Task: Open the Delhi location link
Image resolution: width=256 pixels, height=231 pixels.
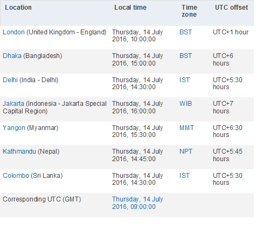Action: (x=10, y=80)
